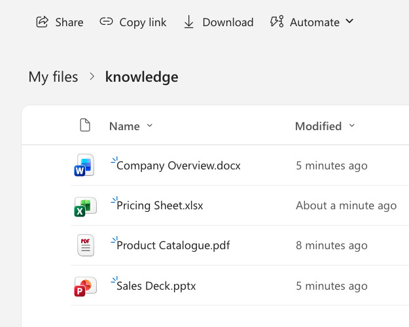Open Product Catalogue.pdf file
Viewport: 409px width, 327px height.
pos(173,245)
